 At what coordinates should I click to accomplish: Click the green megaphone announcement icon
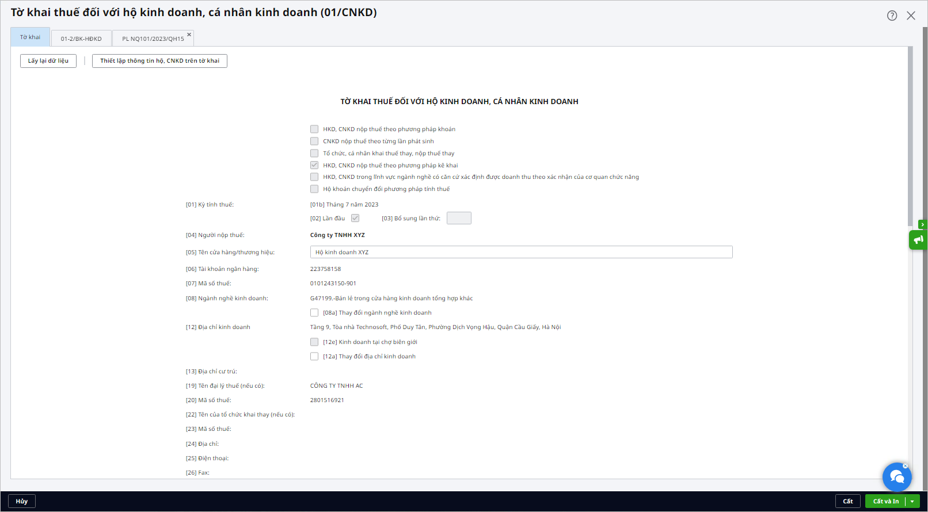pos(918,239)
